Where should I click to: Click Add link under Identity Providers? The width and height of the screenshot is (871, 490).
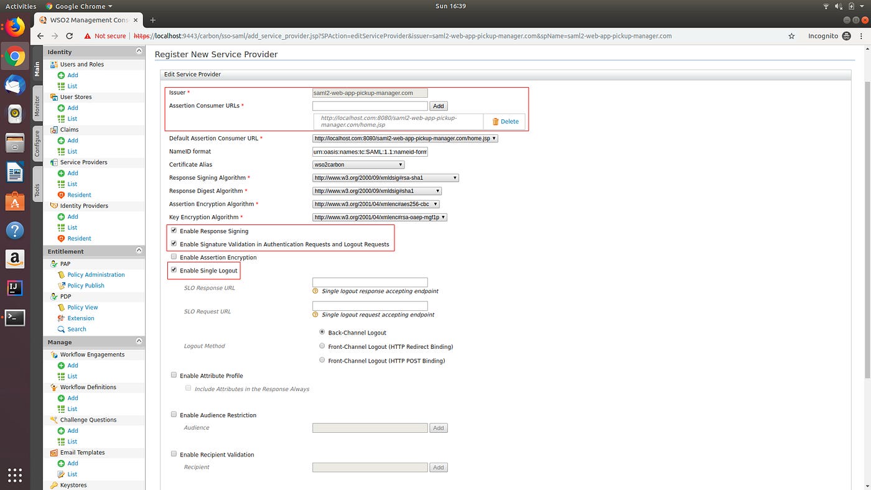click(73, 216)
